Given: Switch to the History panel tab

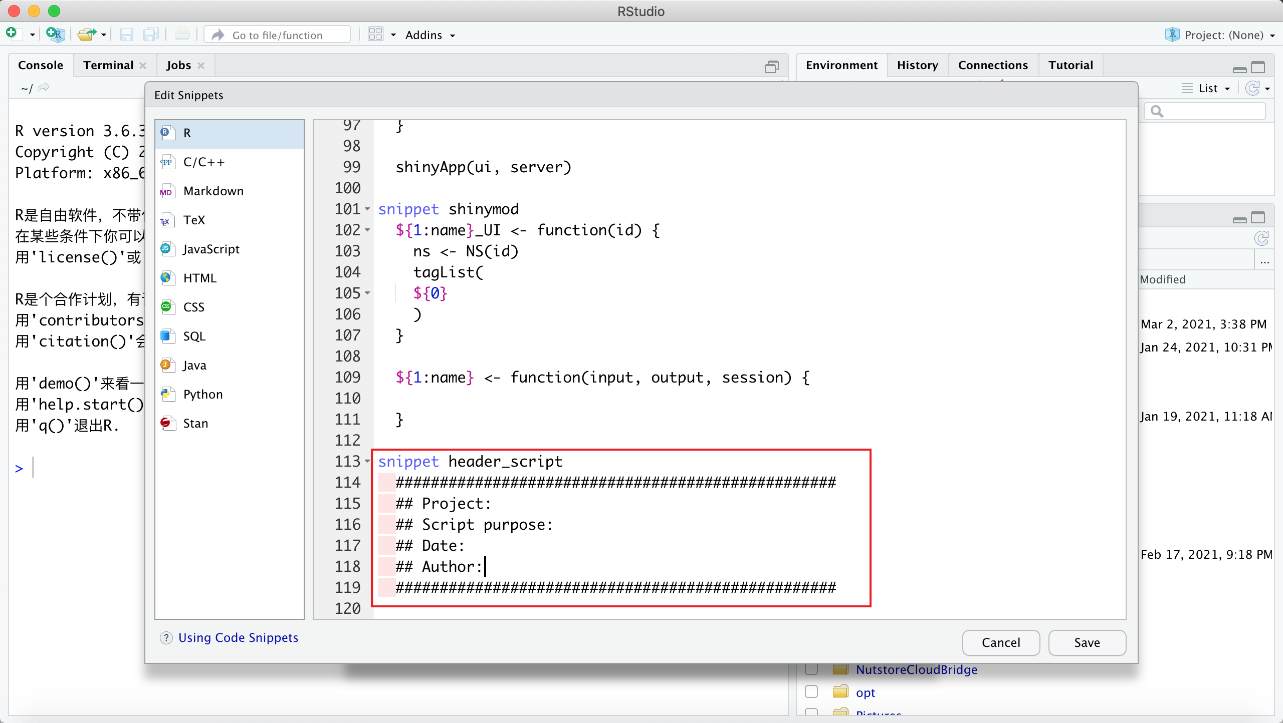Looking at the screenshot, I should pos(917,64).
